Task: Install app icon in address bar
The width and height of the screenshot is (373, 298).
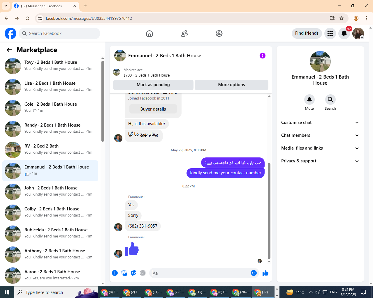Action: click(x=332, y=18)
